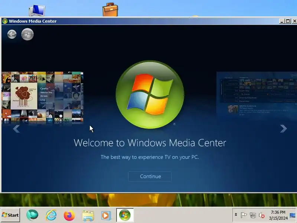Click the large Windows Media Center logo
The height and width of the screenshot is (223, 297).
click(x=150, y=94)
